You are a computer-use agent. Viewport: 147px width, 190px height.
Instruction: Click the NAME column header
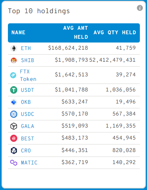18,32
